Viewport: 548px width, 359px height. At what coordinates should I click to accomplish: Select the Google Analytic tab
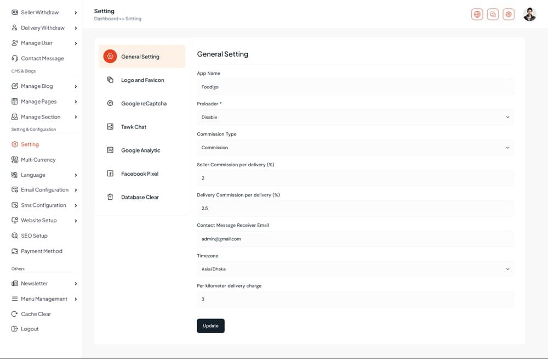point(140,150)
